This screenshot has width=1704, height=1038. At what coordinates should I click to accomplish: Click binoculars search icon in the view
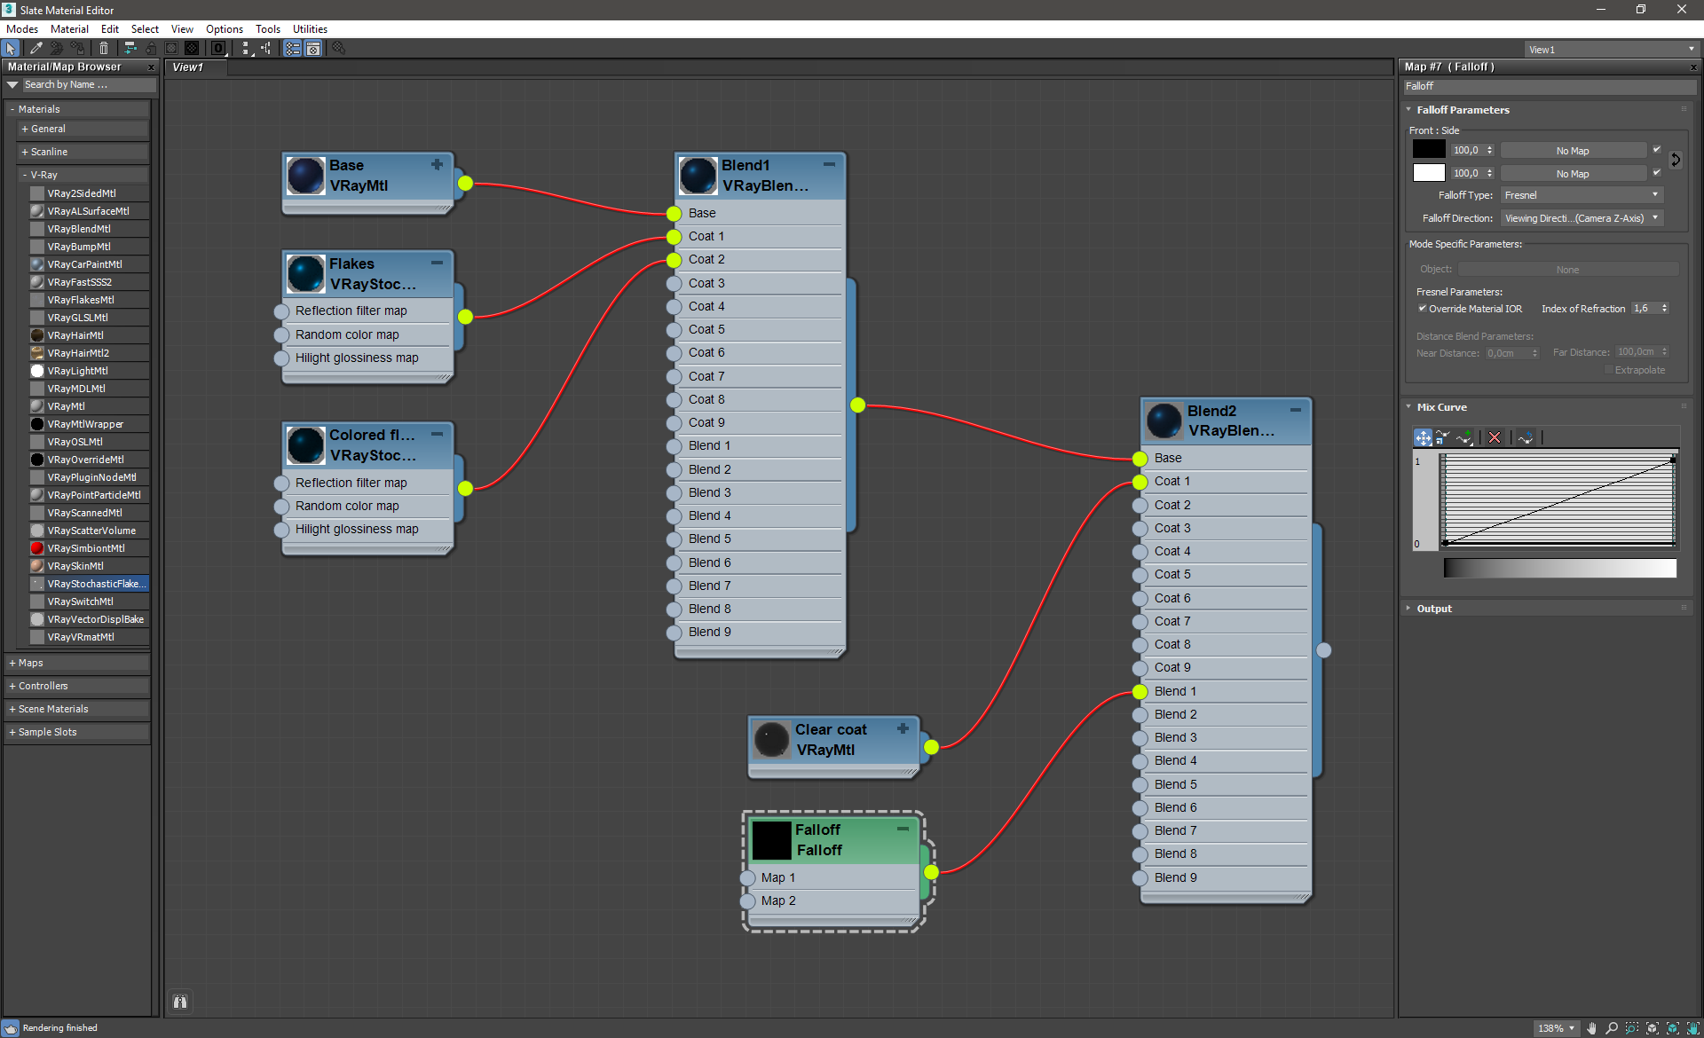click(x=180, y=1002)
